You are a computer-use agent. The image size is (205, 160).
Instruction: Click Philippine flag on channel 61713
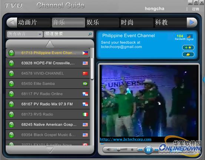85,53
